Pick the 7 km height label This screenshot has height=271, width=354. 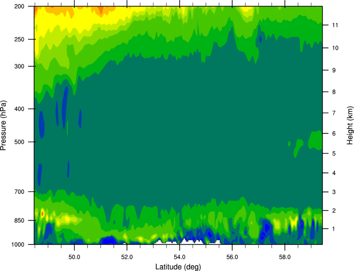pyautogui.click(x=334, y=113)
